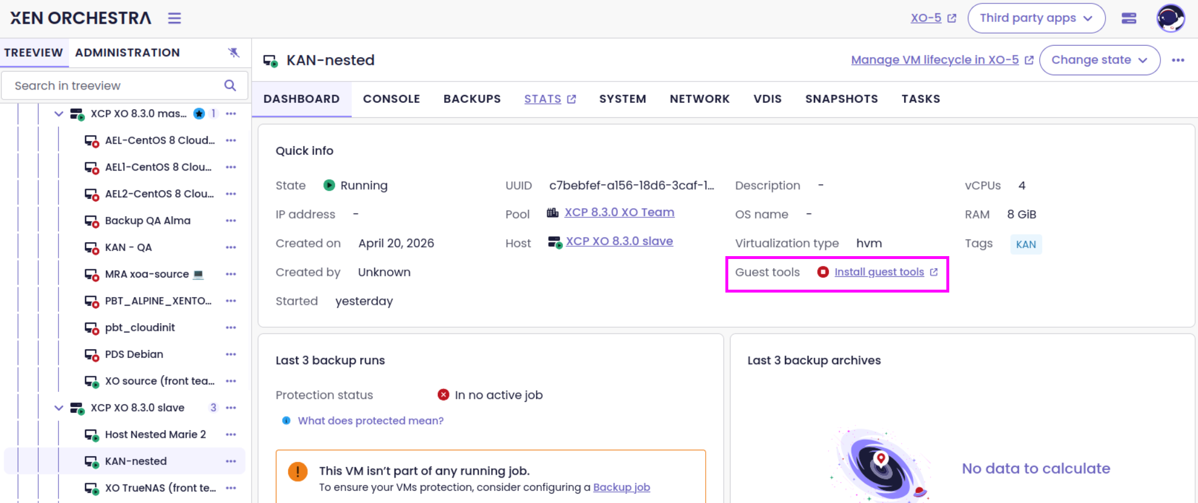Switch to the Tasks tab
The height and width of the screenshot is (503, 1198).
(920, 99)
